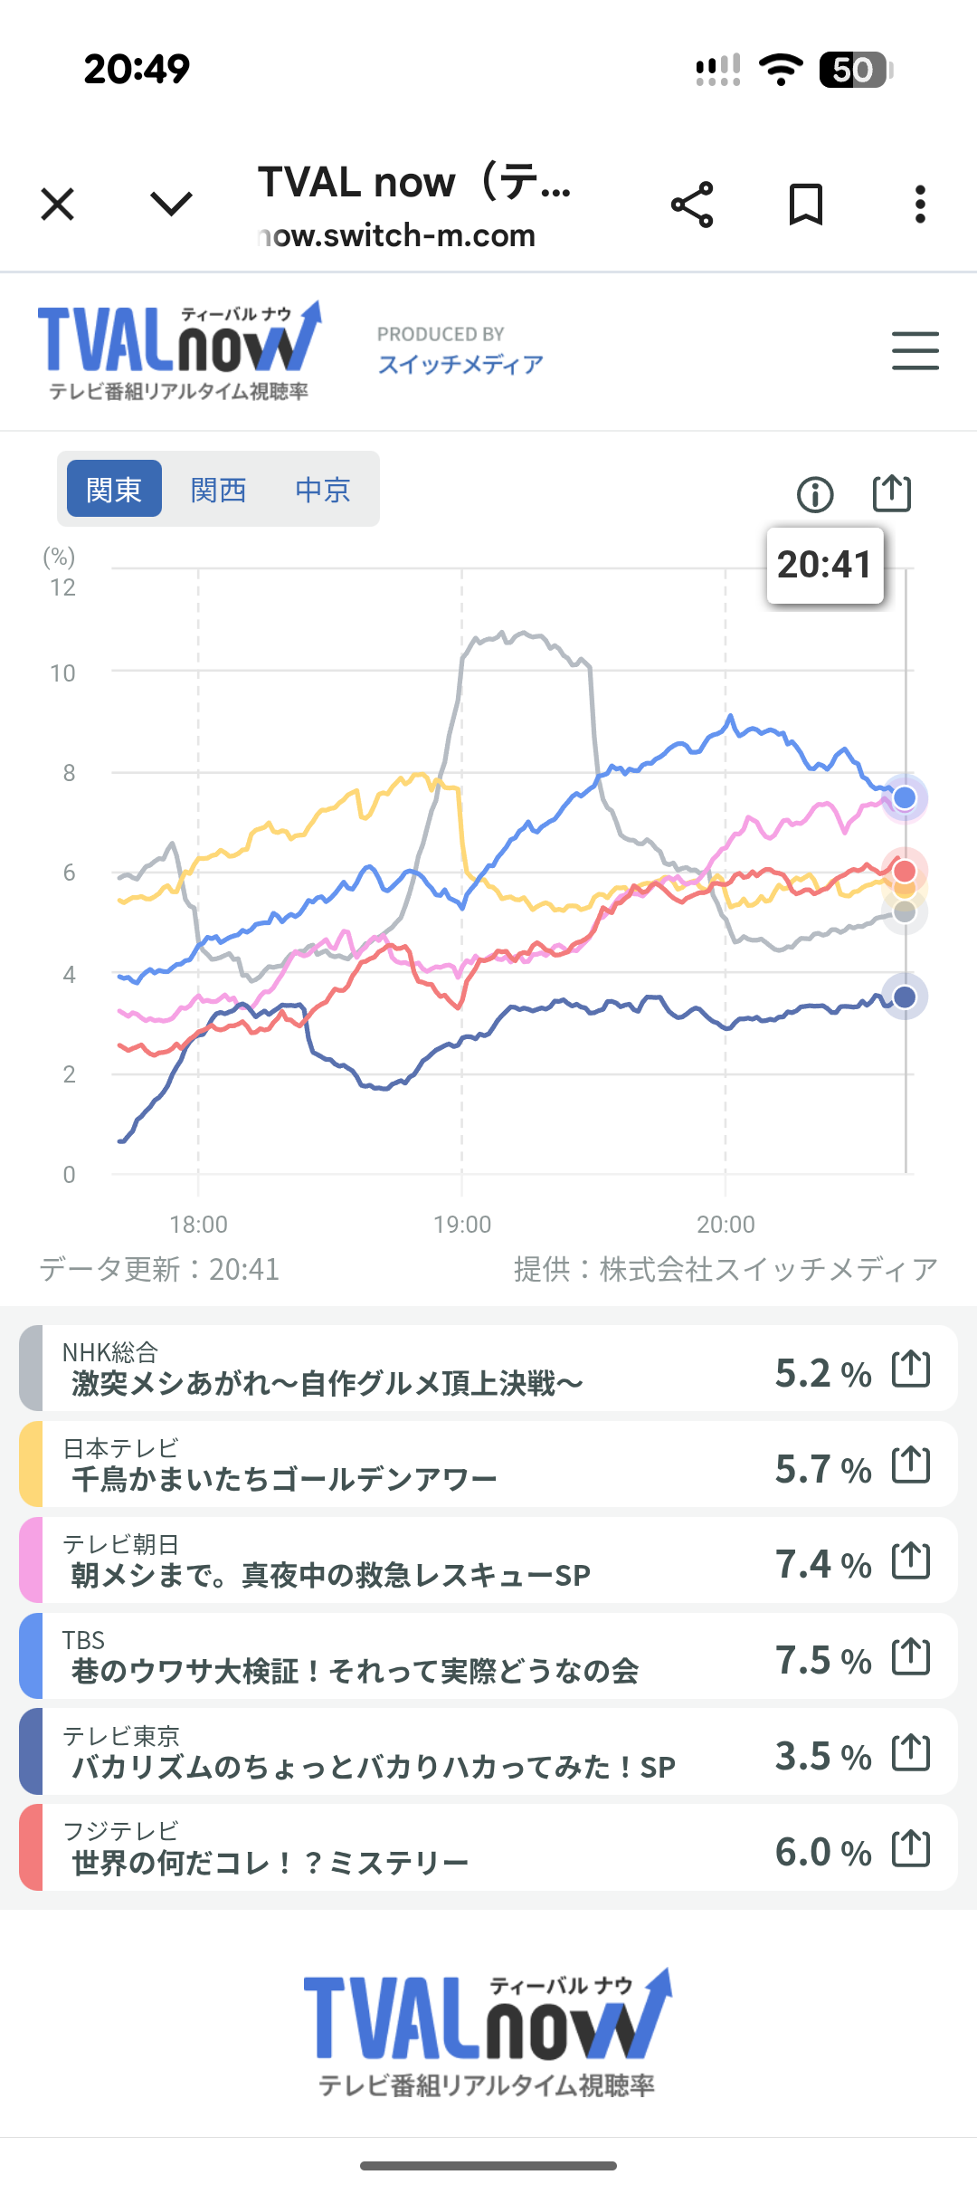Tap the TVAL now header logo
Viewport: 977px width, 2194px height.
point(179,351)
